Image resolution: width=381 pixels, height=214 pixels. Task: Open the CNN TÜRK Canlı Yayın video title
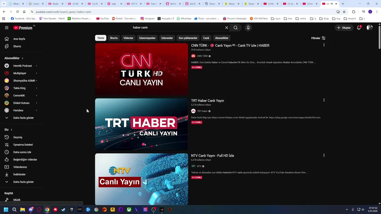click(x=230, y=45)
